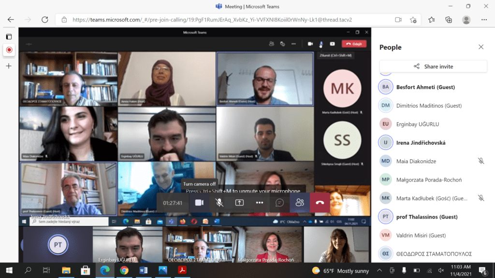This screenshot has height=278, width=495.
Task: Open browser Favorites list
Action: (x=432, y=19)
